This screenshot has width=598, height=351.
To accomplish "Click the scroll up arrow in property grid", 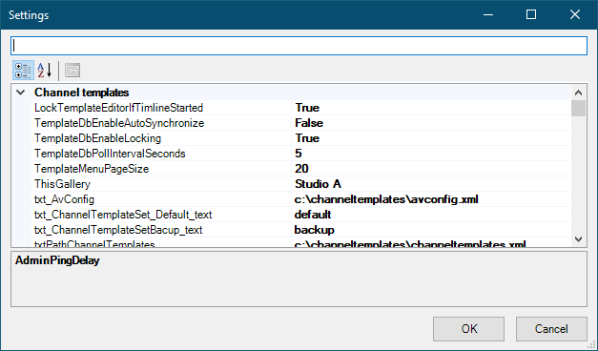I will (578, 93).
